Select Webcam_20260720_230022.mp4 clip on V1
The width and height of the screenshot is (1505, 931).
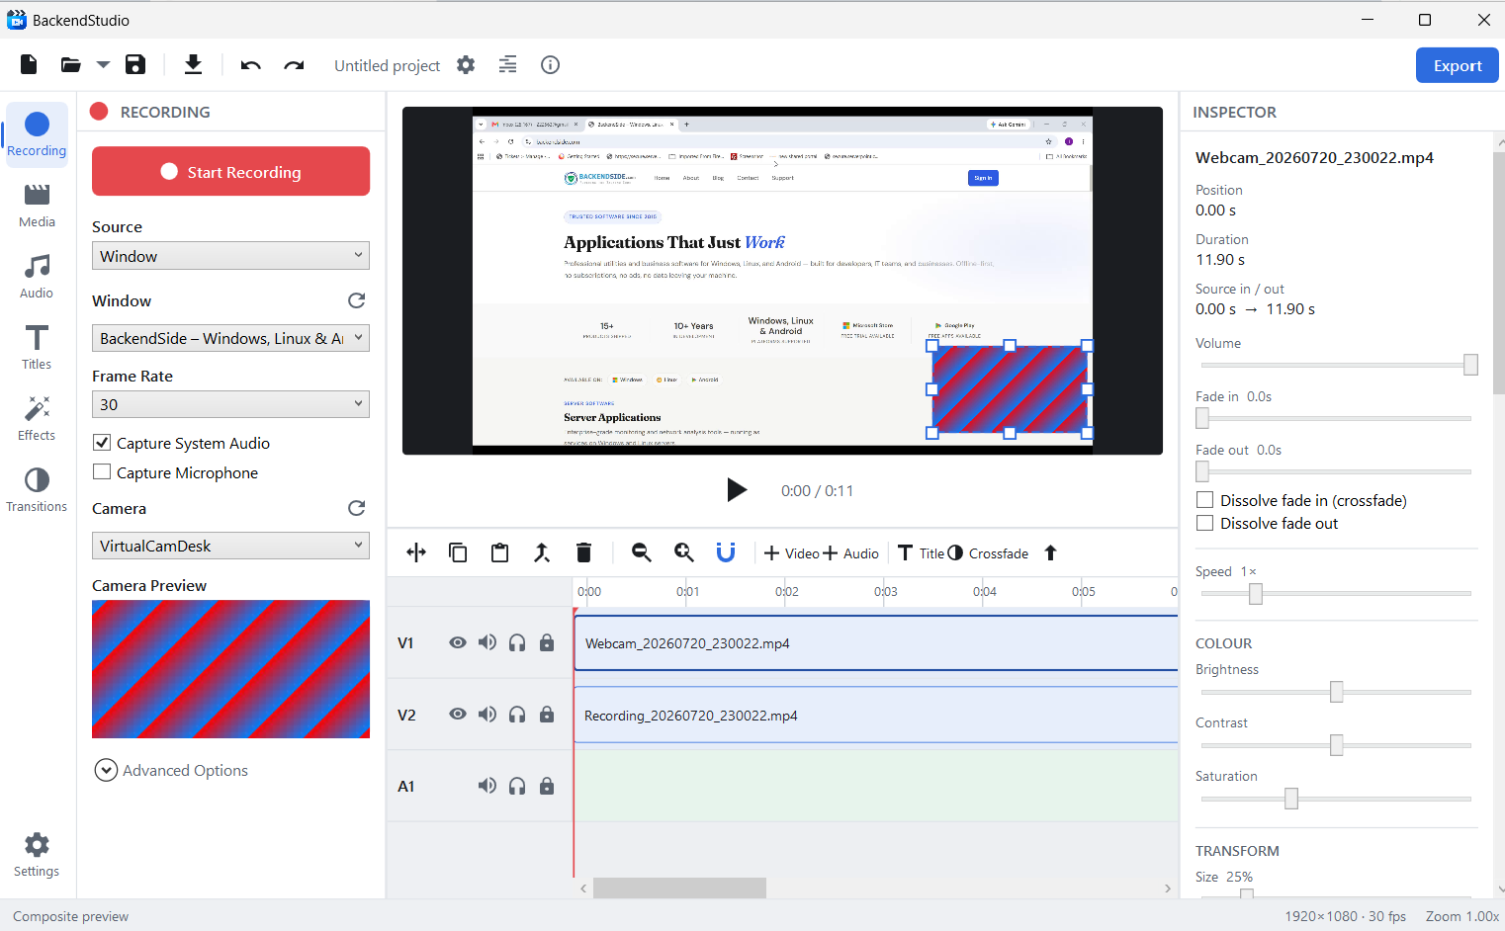click(x=876, y=643)
